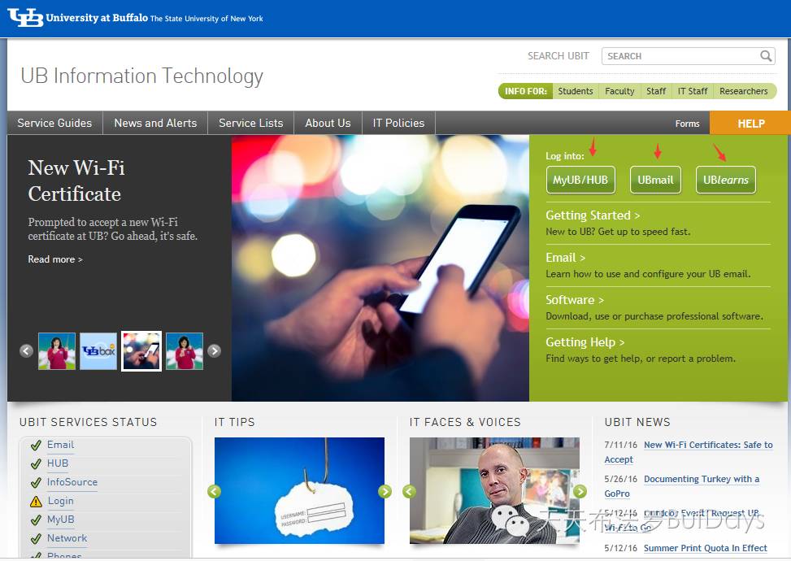Click the New Wi-Fi Certificate headline

(76, 180)
